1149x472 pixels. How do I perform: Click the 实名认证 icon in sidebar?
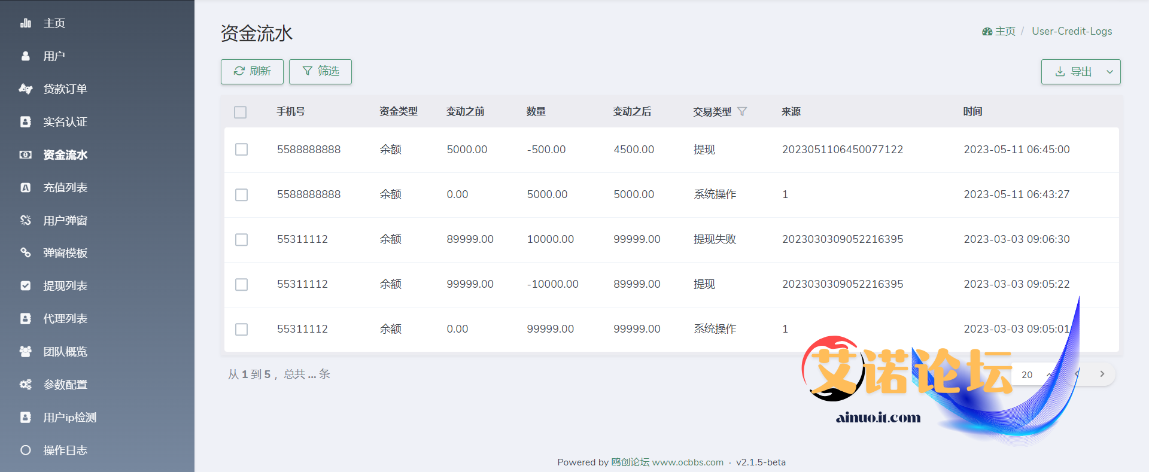pyautogui.click(x=26, y=122)
